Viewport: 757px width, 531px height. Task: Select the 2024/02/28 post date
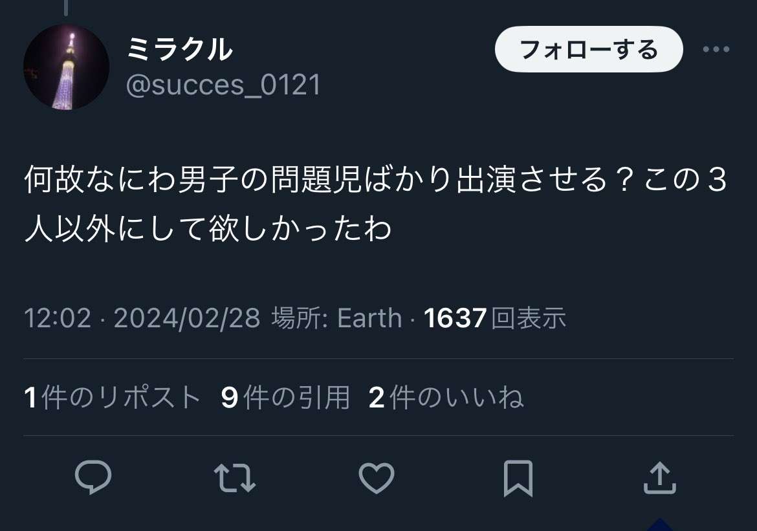(187, 318)
